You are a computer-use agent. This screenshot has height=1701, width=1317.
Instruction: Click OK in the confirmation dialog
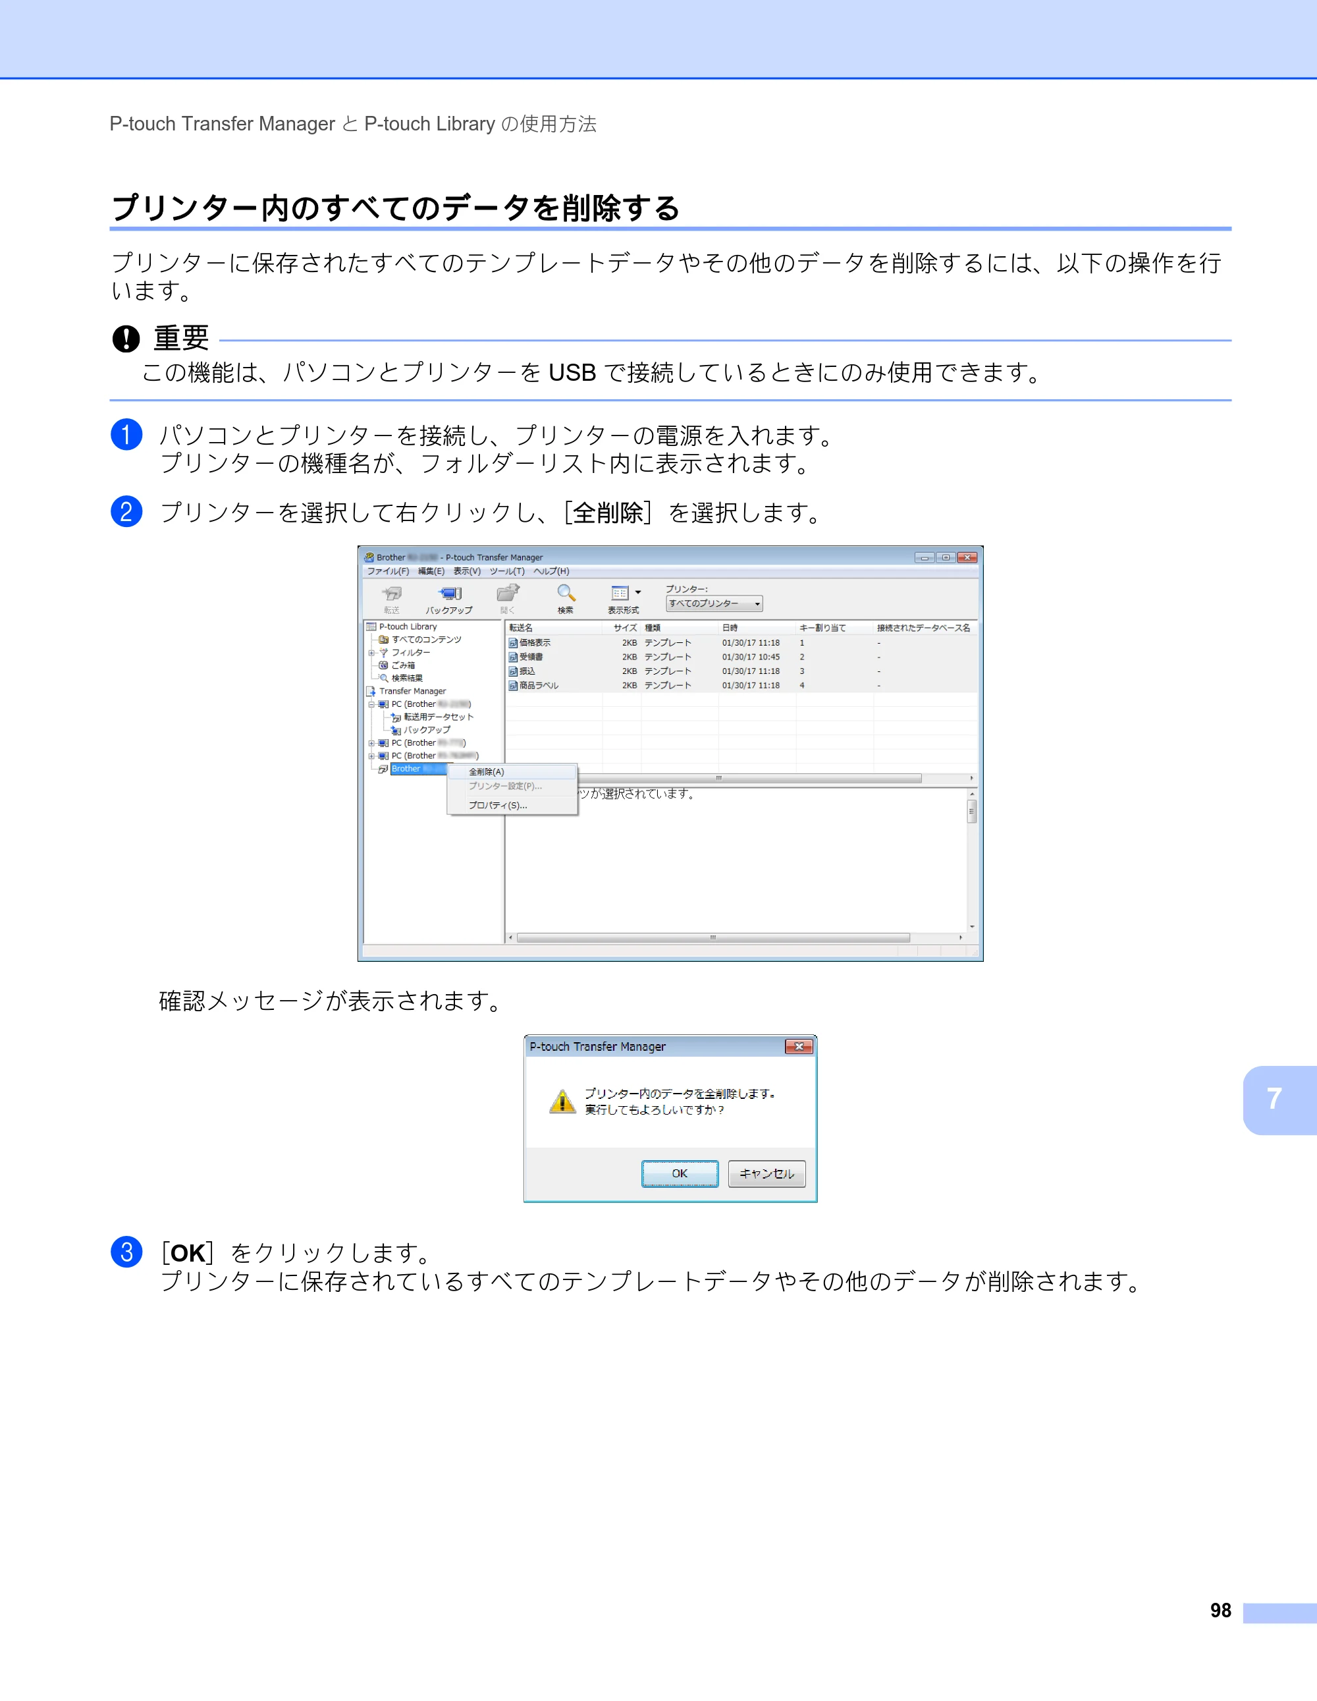(680, 1174)
